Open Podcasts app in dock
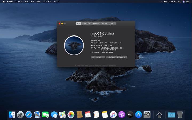 (122, 115)
